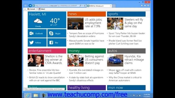Refresh the page with reload icon

[x=84, y=6]
